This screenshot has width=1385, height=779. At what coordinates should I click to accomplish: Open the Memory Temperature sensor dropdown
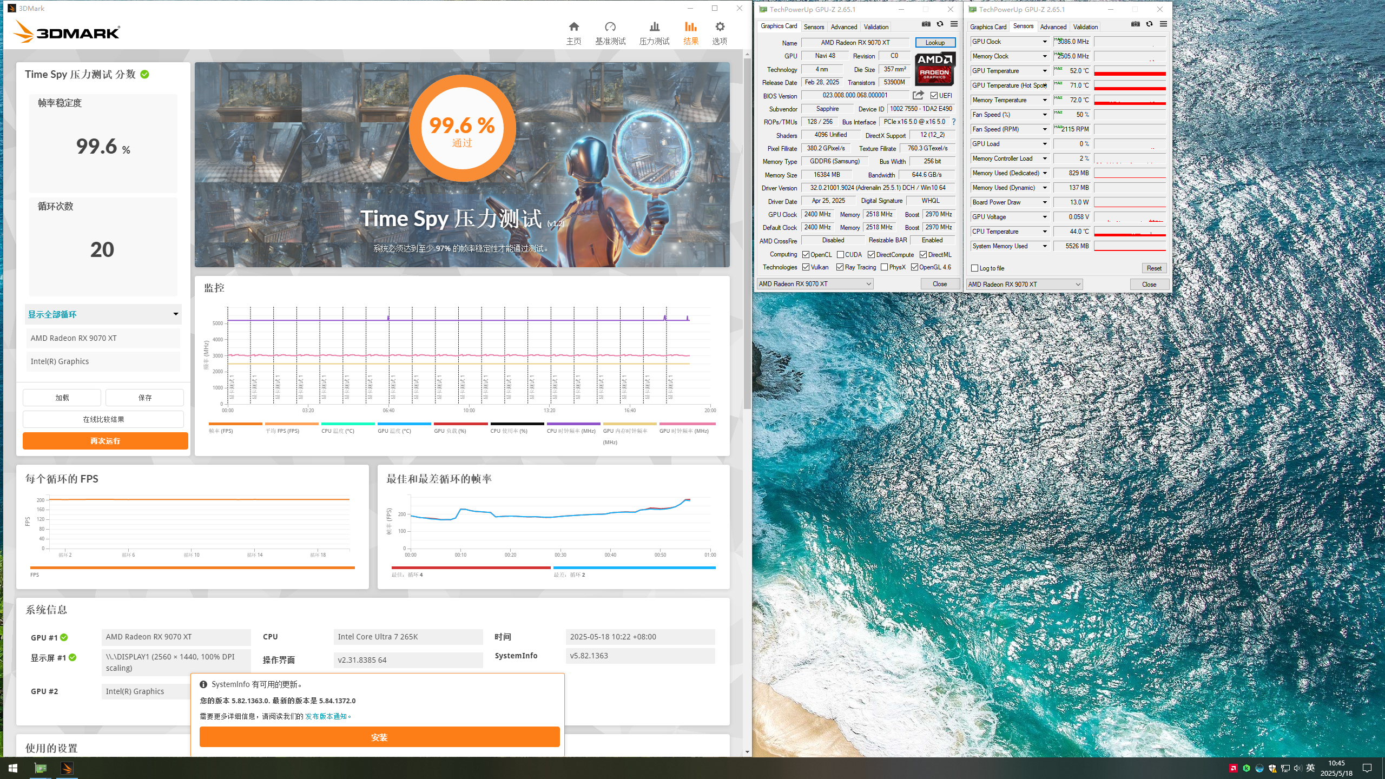(1045, 100)
